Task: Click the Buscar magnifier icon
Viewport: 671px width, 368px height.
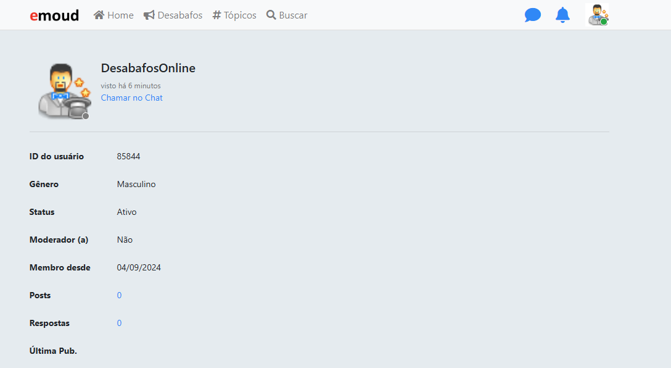Action: [271, 15]
